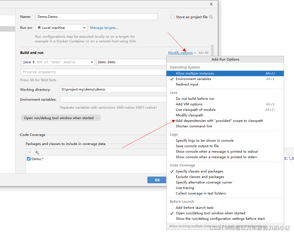
Task: Open the java 8 SDK module dropdown
Action: (92, 62)
